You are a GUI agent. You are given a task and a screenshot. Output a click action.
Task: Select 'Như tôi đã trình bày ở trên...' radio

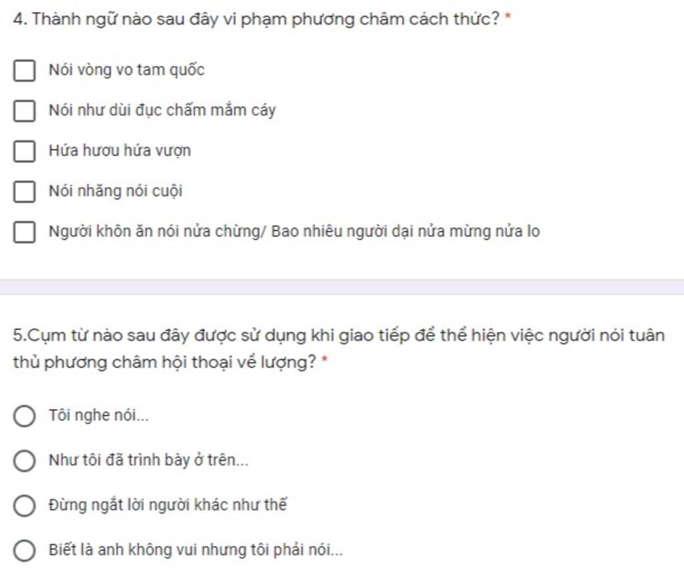click(x=25, y=461)
